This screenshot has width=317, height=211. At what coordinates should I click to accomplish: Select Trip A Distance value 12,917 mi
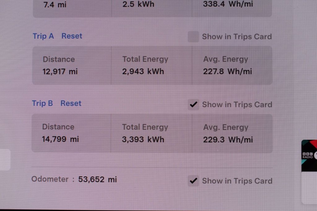[x=60, y=71]
